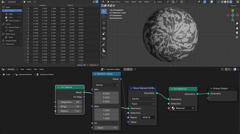
Task: Open Point domain dropdown
Action: coord(143,104)
